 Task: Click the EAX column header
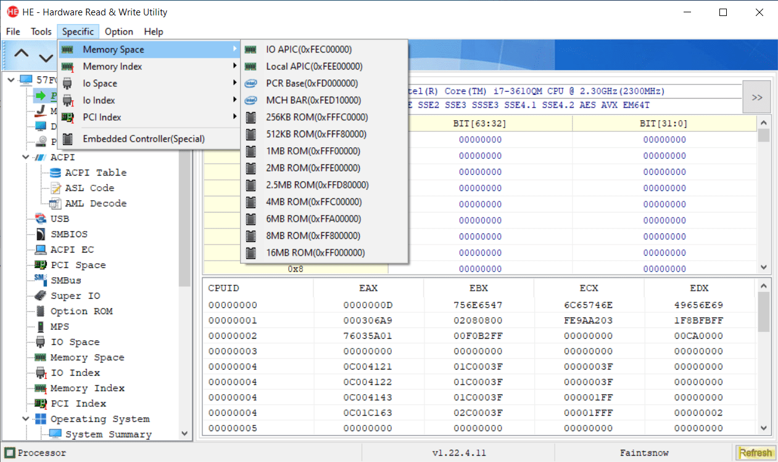coord(368,288)
